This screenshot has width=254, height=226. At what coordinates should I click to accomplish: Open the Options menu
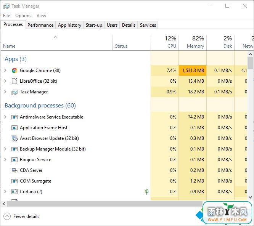(x=23, y=16)
